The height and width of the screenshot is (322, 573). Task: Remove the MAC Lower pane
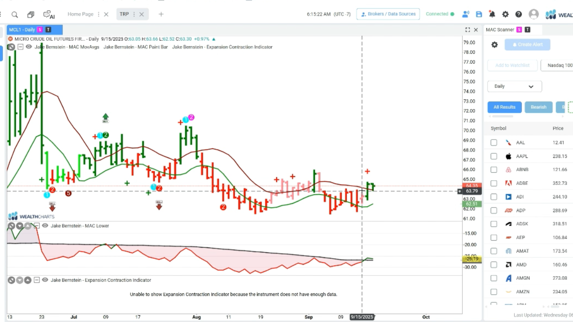pos(12,226)
